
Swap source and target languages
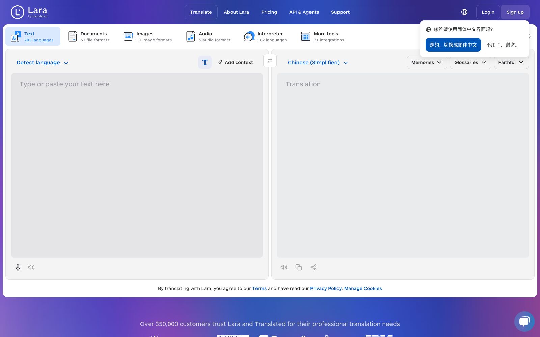tap(270, 61)
